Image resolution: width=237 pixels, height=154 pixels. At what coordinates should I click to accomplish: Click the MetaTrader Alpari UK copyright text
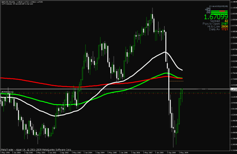click(36, 150)
